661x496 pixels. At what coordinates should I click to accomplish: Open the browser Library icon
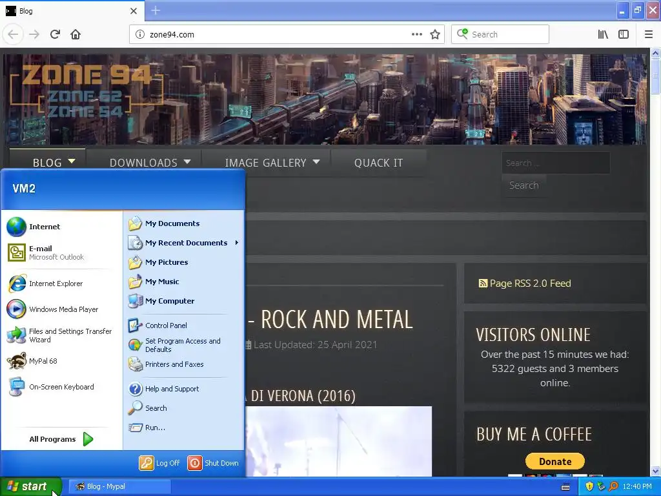tap(603, 35)
